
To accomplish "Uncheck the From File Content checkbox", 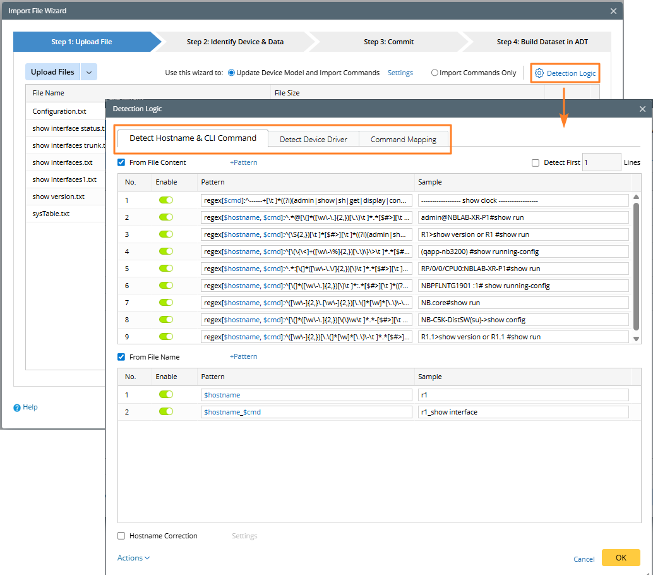I will click(121, 162).
